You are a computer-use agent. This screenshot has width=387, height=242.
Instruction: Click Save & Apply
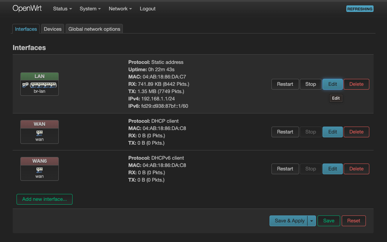pos(289,221)
